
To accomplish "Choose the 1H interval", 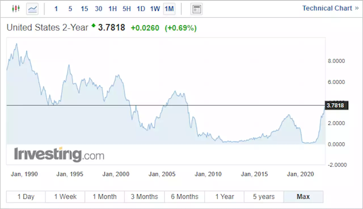I will (x=113, y=9).
